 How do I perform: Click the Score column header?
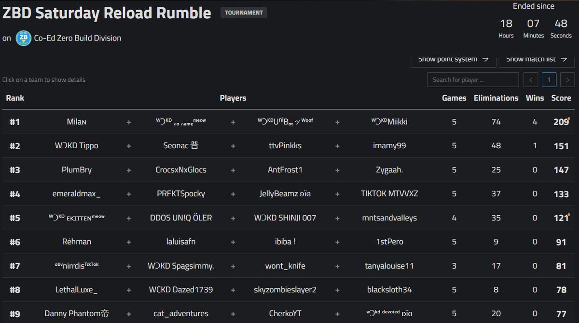561,98
